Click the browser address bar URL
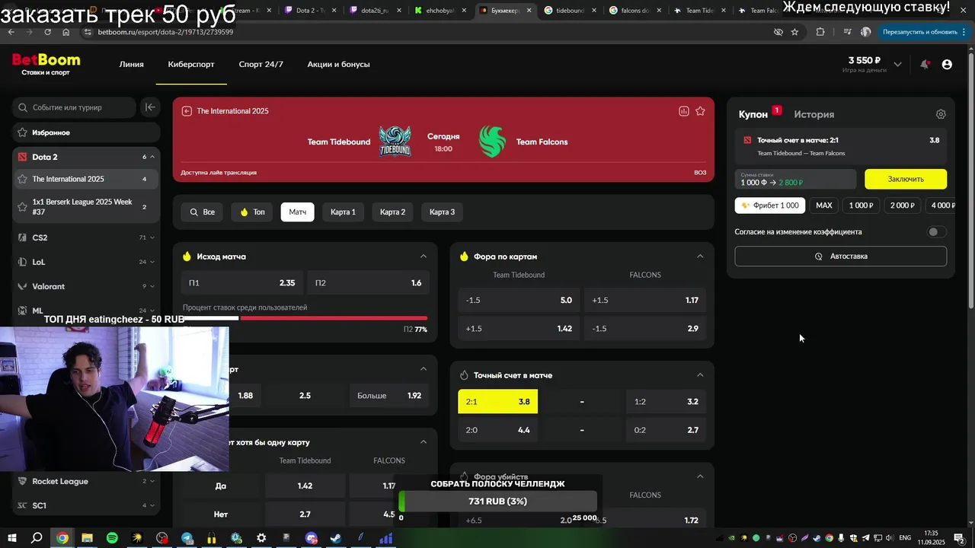The height and width of the screenshot is (548, 975). (165, 32)
